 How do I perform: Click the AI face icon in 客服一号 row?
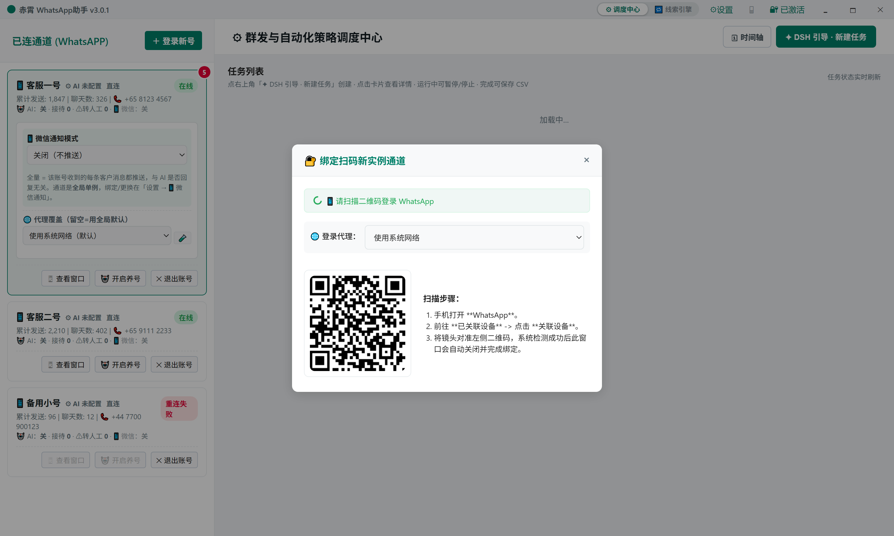tap(21, 109)
